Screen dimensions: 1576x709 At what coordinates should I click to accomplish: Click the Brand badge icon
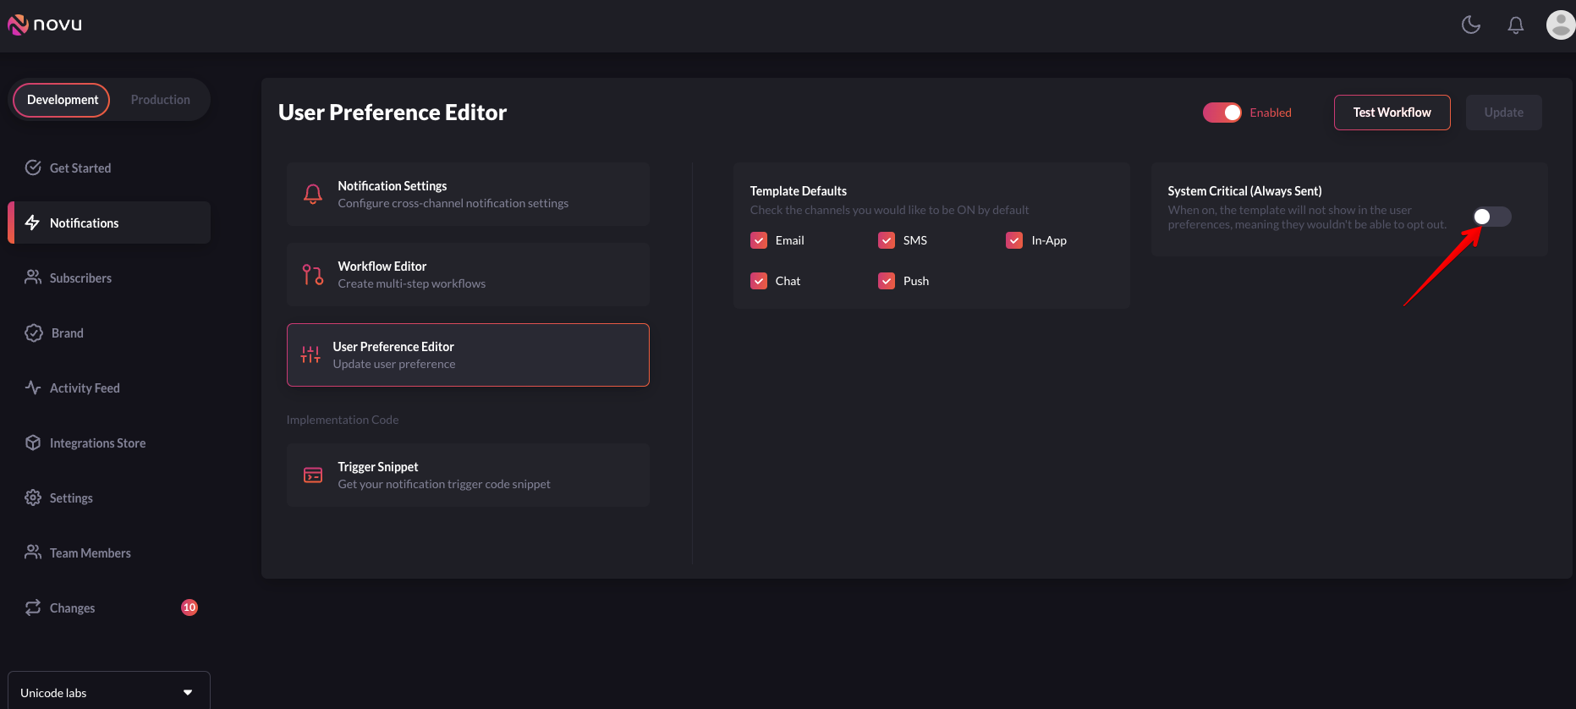point(34,333)
